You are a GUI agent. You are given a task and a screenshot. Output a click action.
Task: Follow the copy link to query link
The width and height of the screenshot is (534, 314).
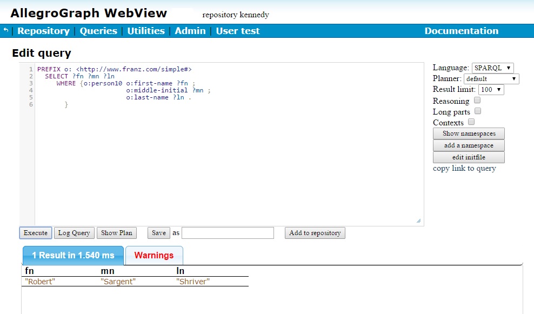464,168
